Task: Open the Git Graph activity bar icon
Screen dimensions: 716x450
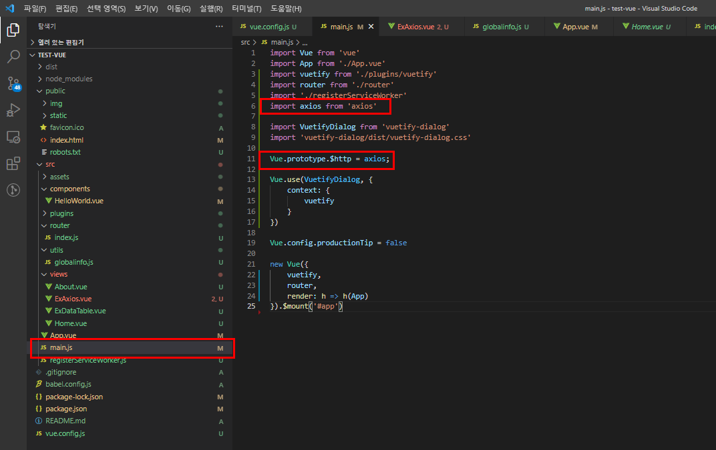Action: coord(13,189)
